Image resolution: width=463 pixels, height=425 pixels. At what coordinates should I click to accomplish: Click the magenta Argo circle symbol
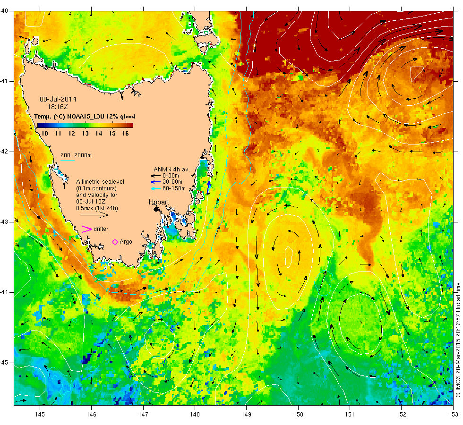[115, 242]
